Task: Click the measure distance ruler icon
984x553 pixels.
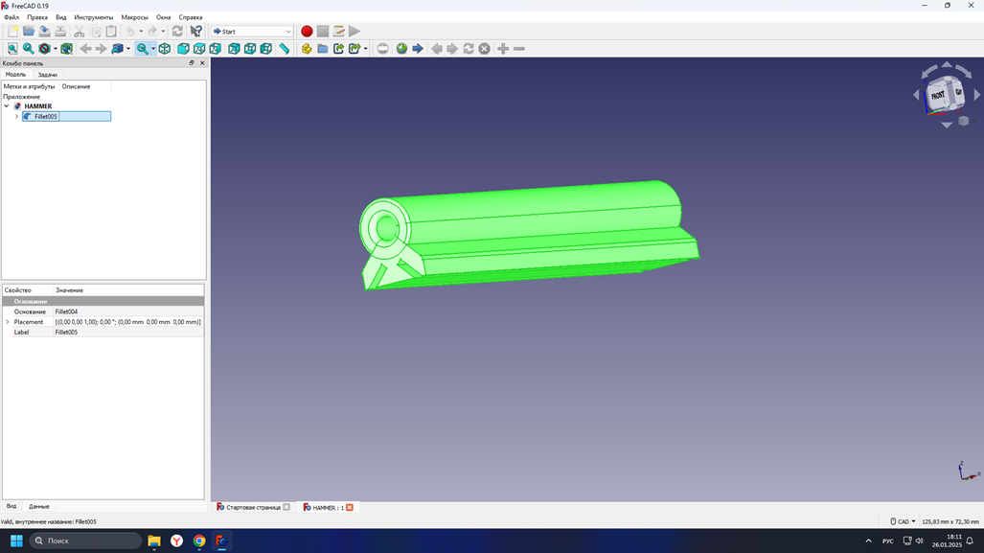Action: (x=285, y=49)
